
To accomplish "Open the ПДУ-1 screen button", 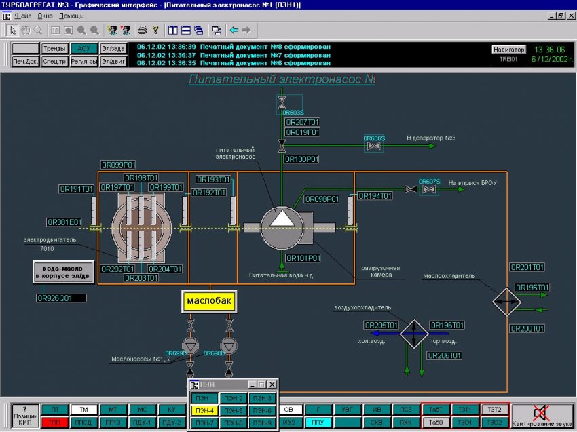I will (143, 422).
